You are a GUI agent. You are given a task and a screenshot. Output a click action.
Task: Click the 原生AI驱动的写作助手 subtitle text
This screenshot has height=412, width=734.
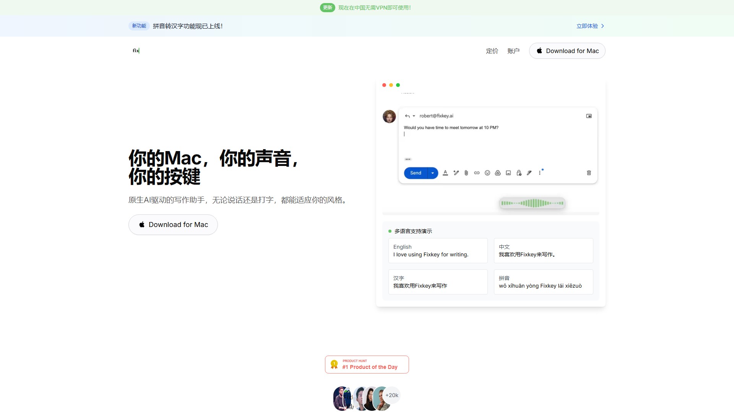[239, 200]
